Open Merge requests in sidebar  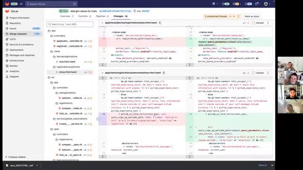coord(18,34)
